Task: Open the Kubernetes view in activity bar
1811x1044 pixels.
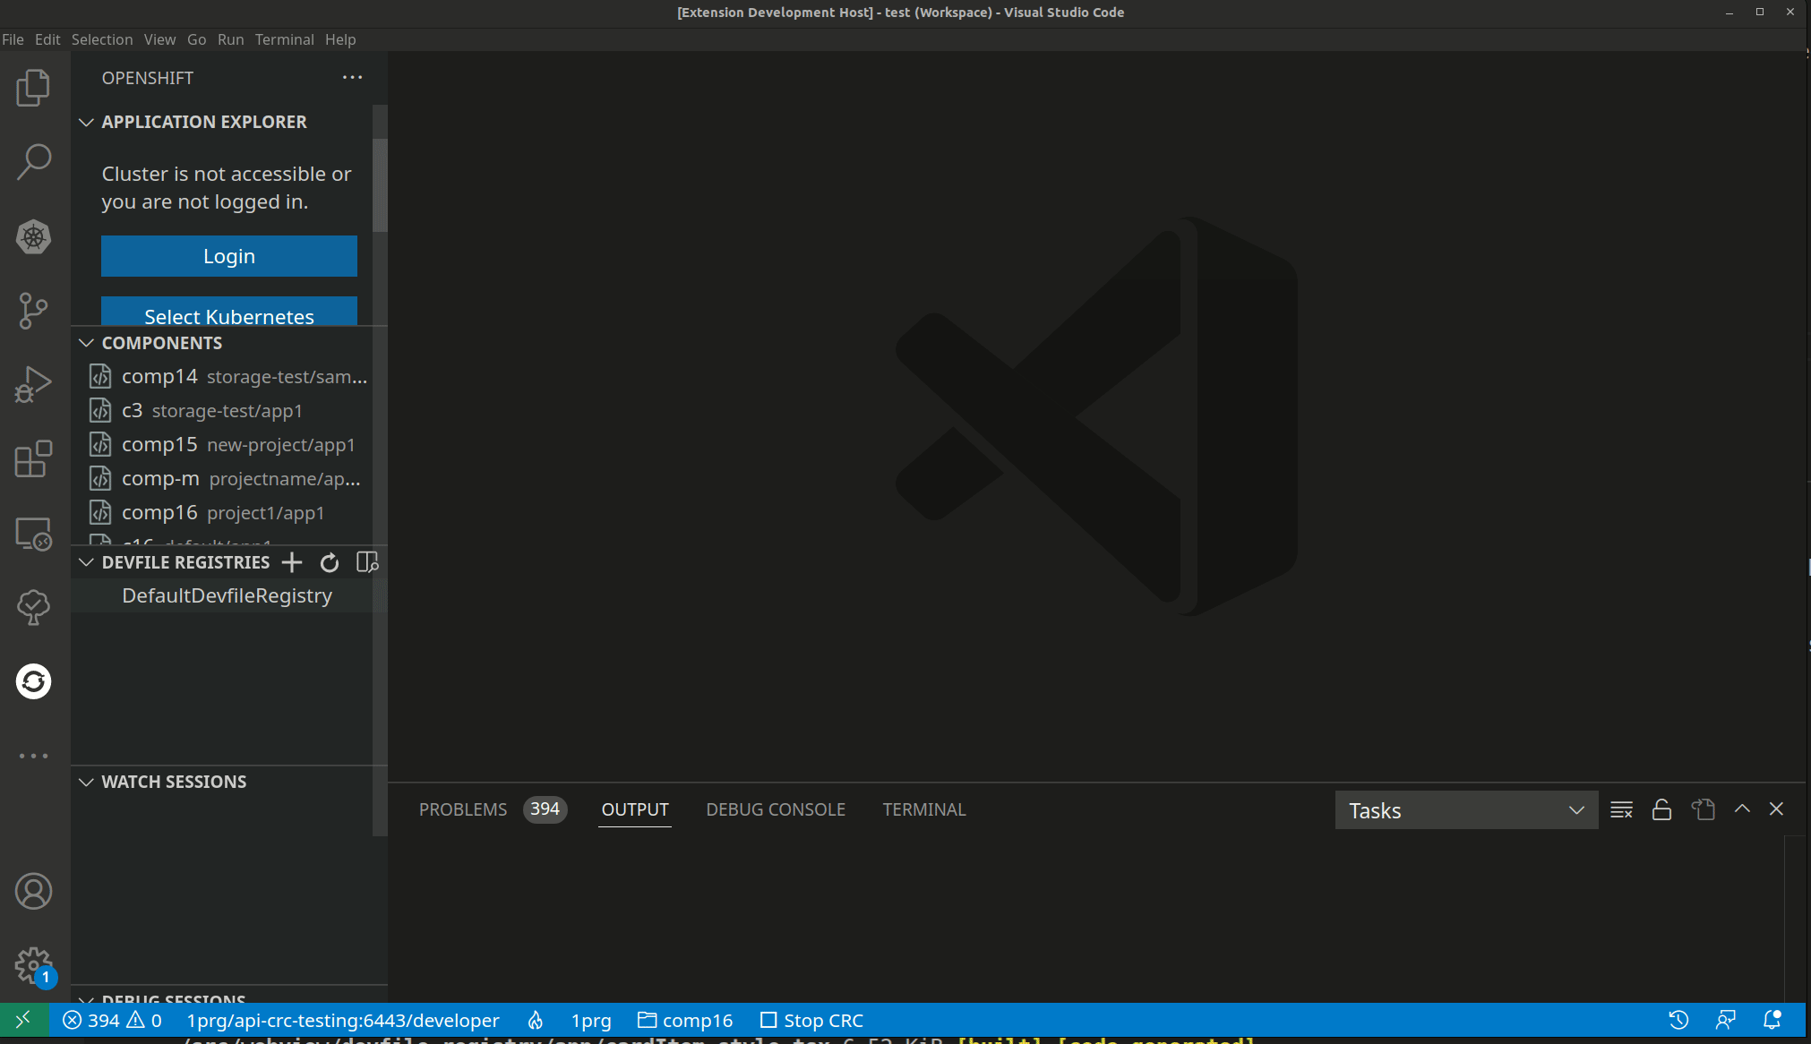Action: point(33,237)
